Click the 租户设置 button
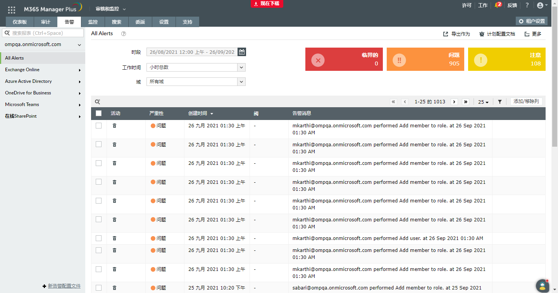558x293 pixels. tap(532, 21)
